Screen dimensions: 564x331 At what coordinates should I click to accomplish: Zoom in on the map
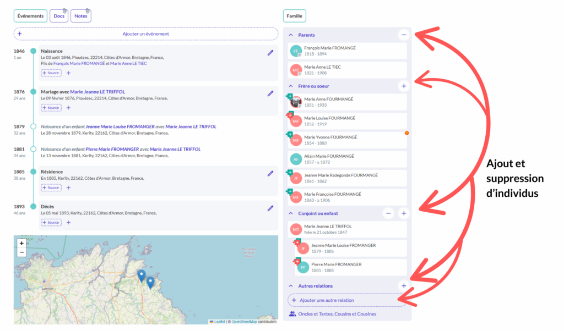click(x=21, y=243)
